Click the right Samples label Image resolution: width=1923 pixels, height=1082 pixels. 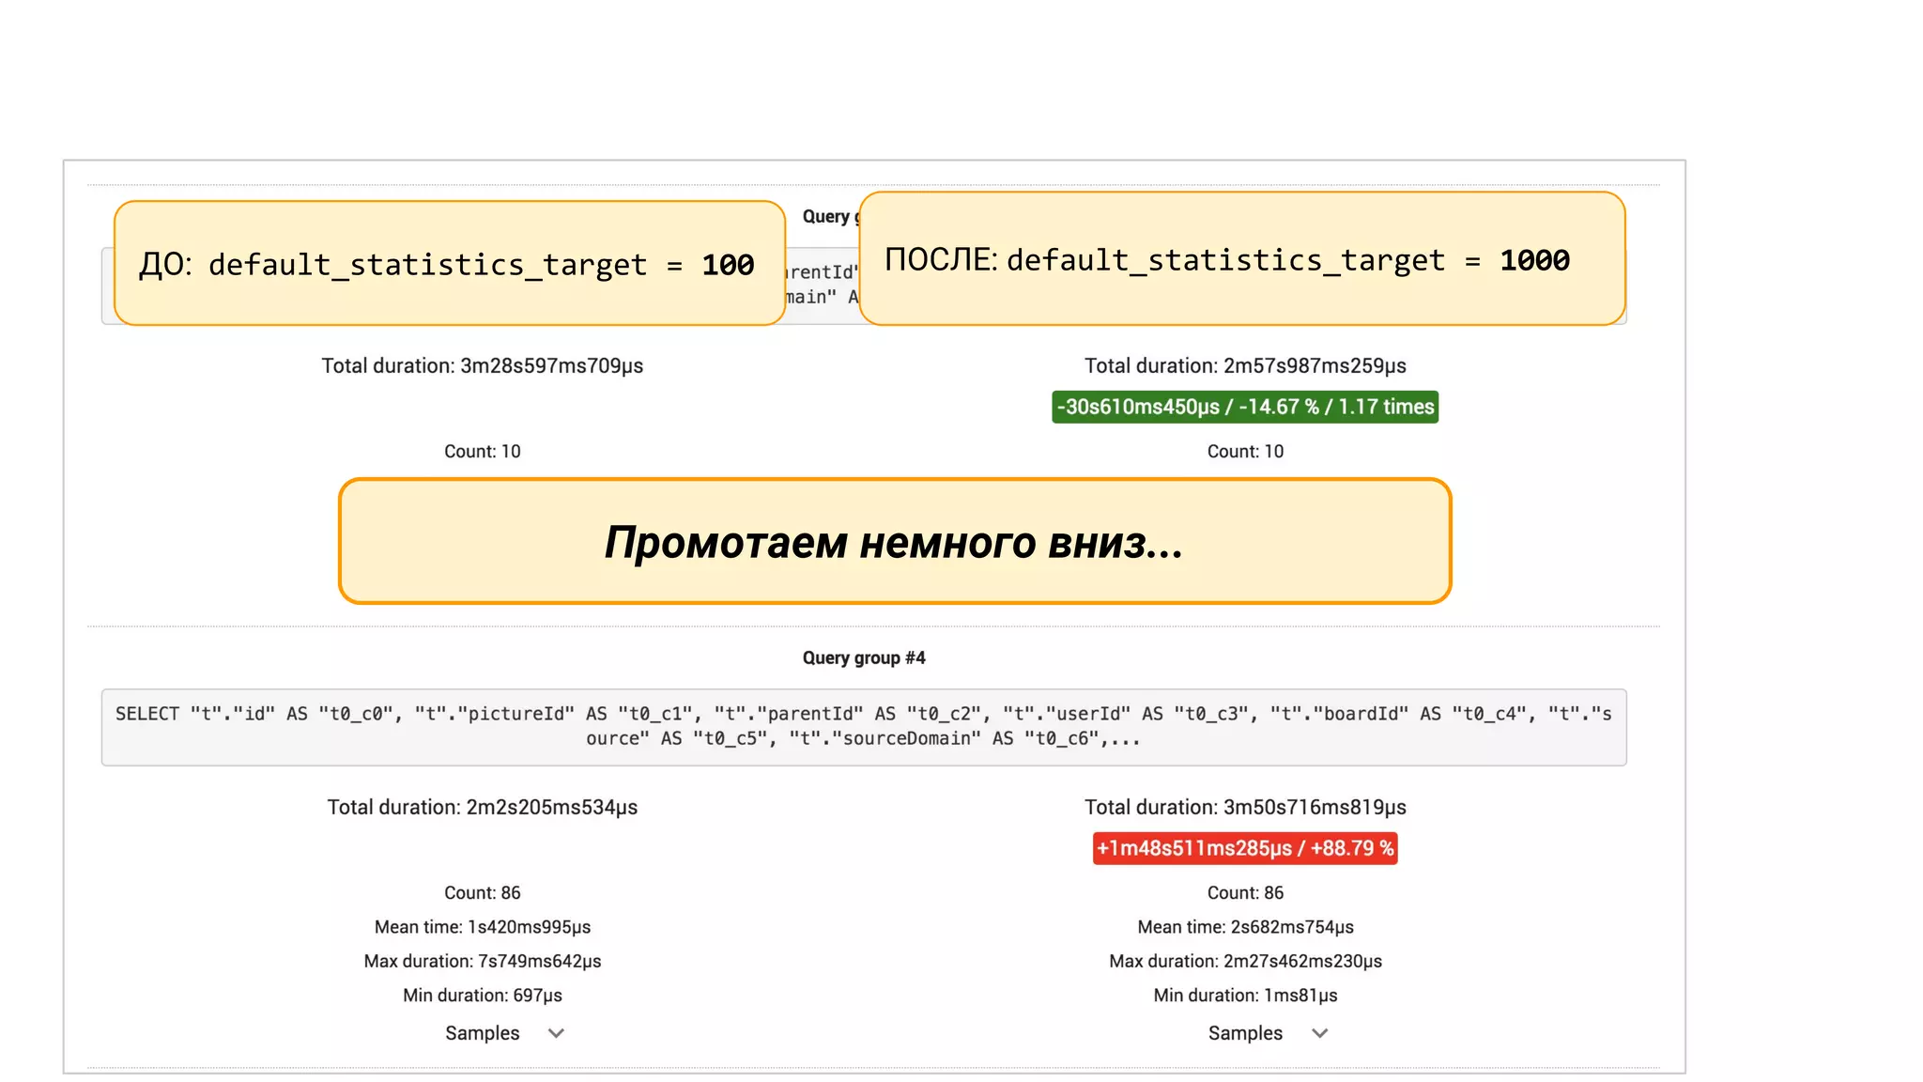click(x=1245, y=1033)
